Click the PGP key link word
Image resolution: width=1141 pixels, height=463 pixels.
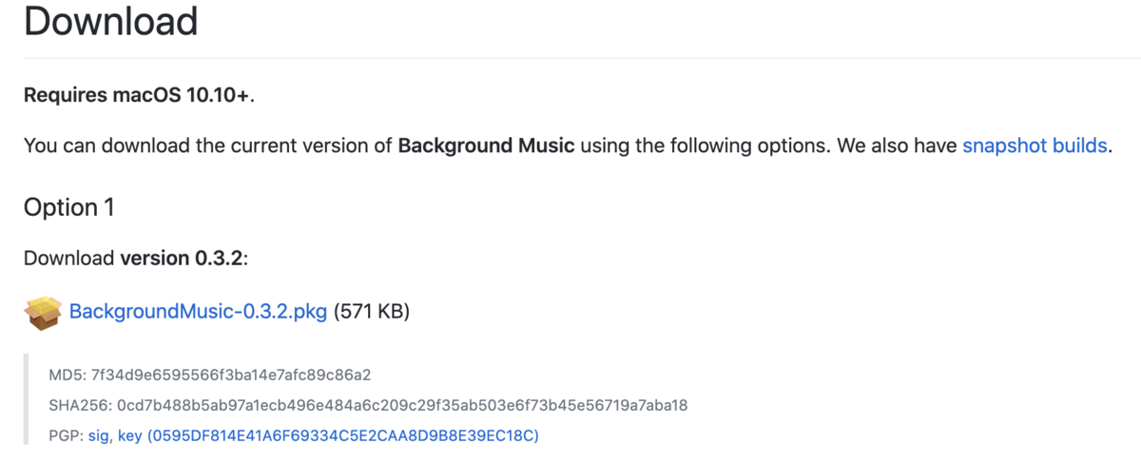click(129, 435)
